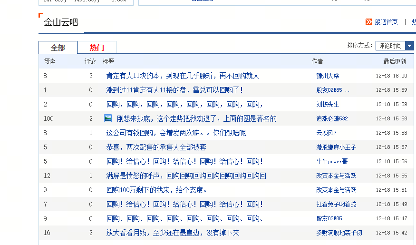
Task: Click the 股吧首页 arrow icon
Action: point(369,22)
